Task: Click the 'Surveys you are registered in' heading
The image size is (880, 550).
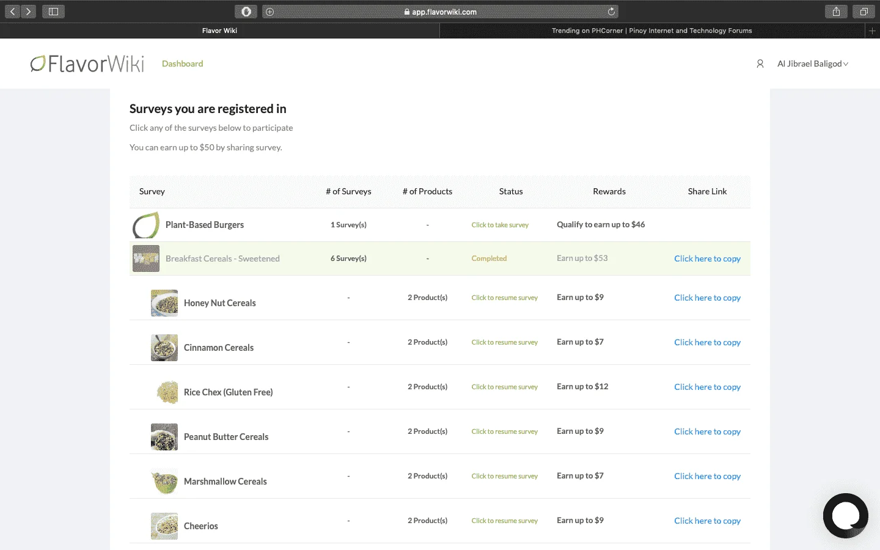Action: [x=208, y=109]
